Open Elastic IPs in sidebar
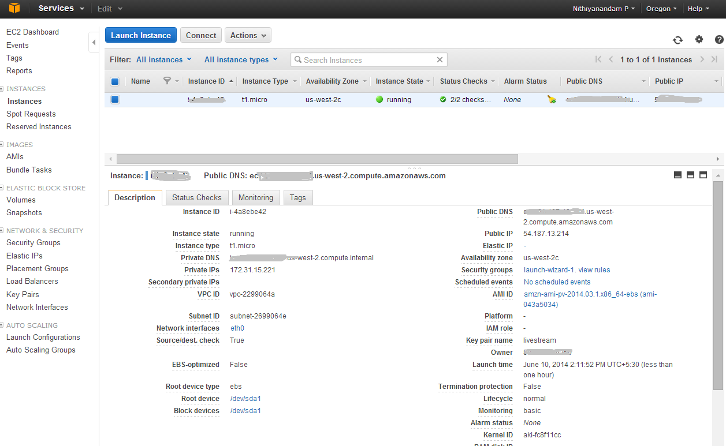This screenshot has height=446, width=726. point(24,256)
